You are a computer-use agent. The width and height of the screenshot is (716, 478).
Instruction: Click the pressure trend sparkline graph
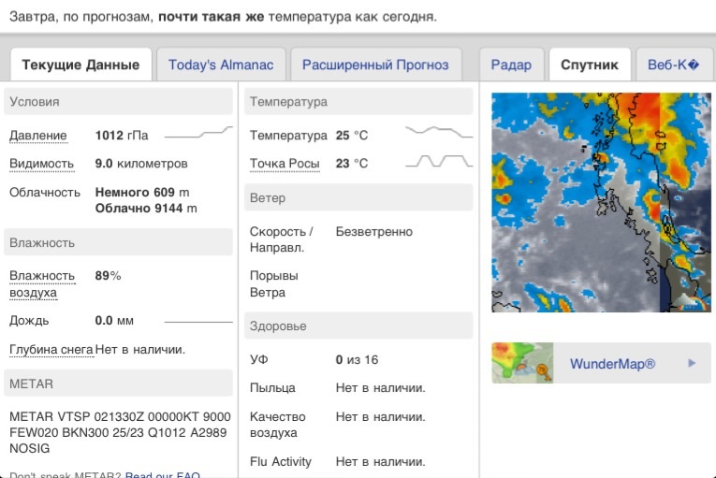pos(198,133)
